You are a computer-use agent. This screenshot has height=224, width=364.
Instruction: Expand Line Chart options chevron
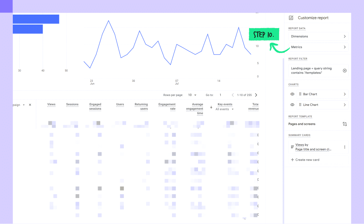[344, 105]
